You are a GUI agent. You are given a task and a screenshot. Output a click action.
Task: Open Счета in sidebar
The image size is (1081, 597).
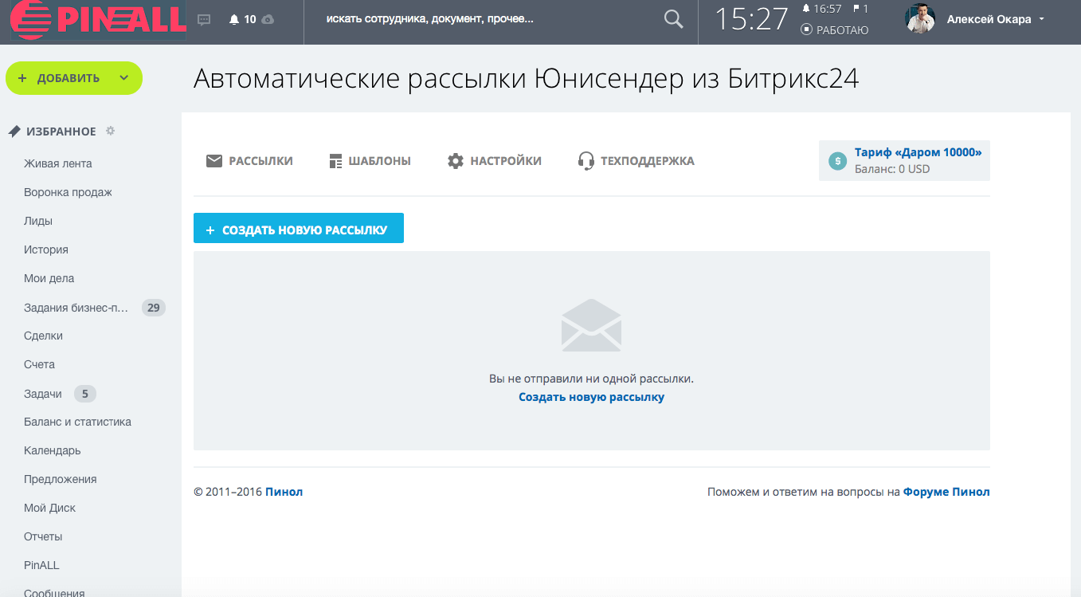click(39, 364)
